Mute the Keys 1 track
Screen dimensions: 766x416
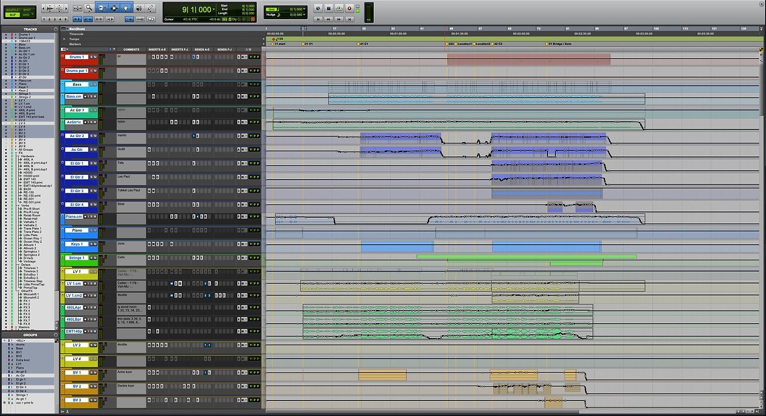[95, 244]
